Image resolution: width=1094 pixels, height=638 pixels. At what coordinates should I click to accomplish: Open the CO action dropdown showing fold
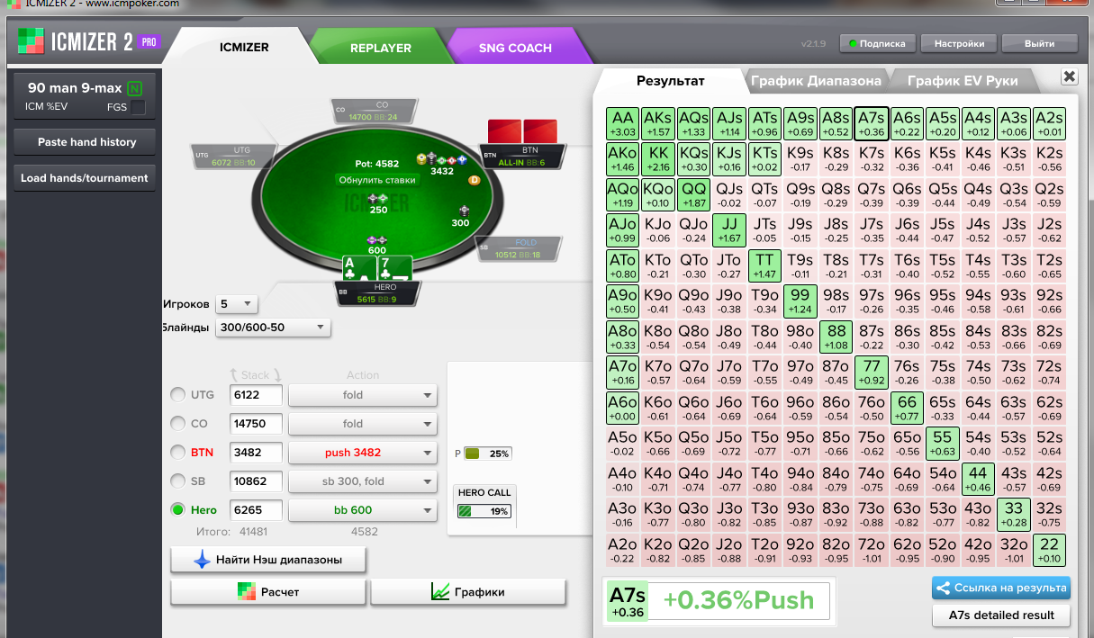[x=362, y=423]
